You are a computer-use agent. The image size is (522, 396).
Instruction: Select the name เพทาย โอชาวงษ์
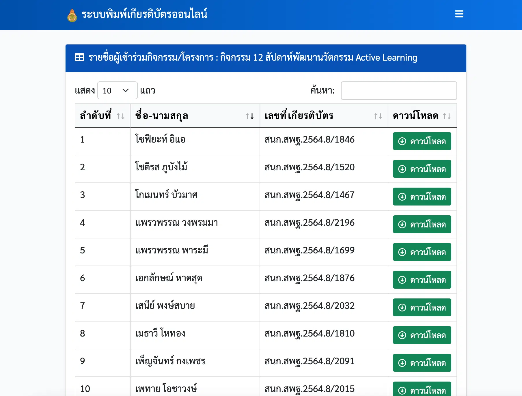(x=166, y=388)
